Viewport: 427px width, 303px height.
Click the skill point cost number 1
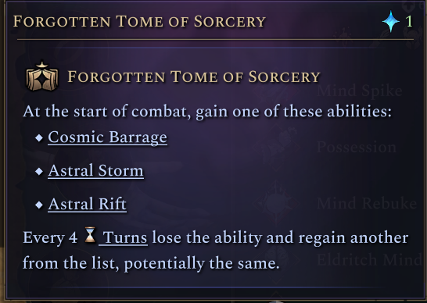[x=409, y=21]
